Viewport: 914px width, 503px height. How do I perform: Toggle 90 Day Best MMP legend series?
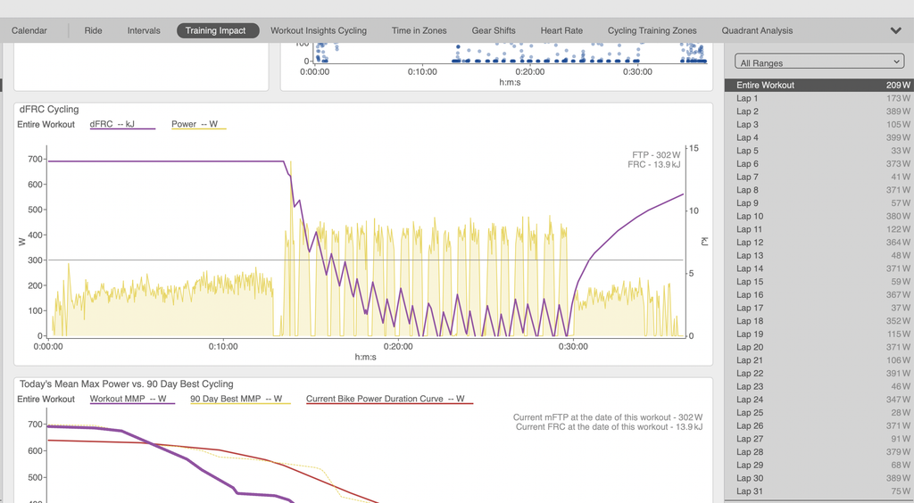[240, 399]
